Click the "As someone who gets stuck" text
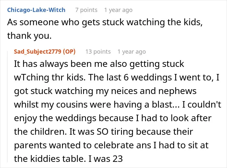The image size is (227, 168). pos(66,22)
